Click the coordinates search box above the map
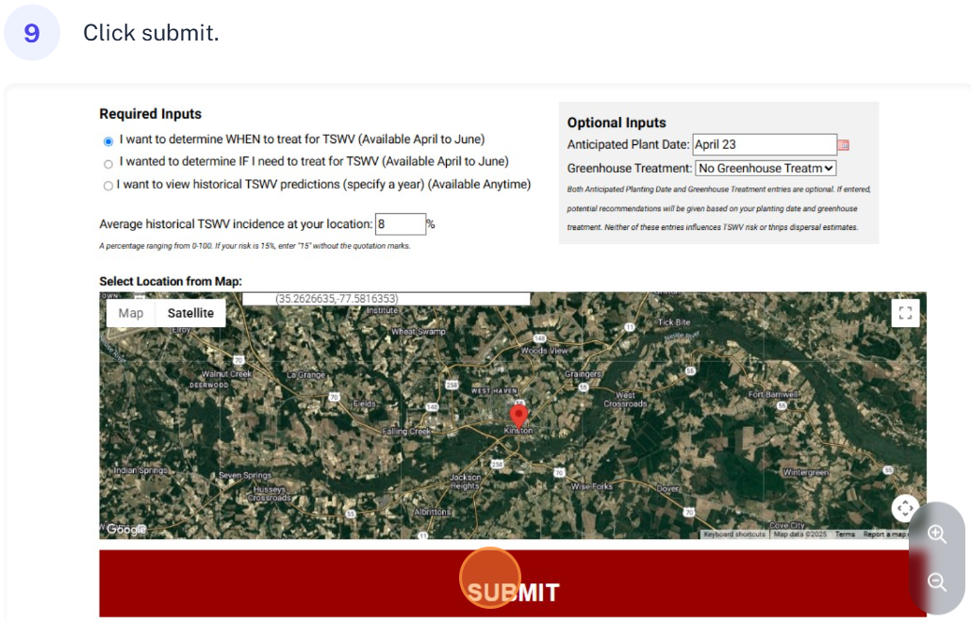Viewport: 971px width, 623px height. (396, 297)
